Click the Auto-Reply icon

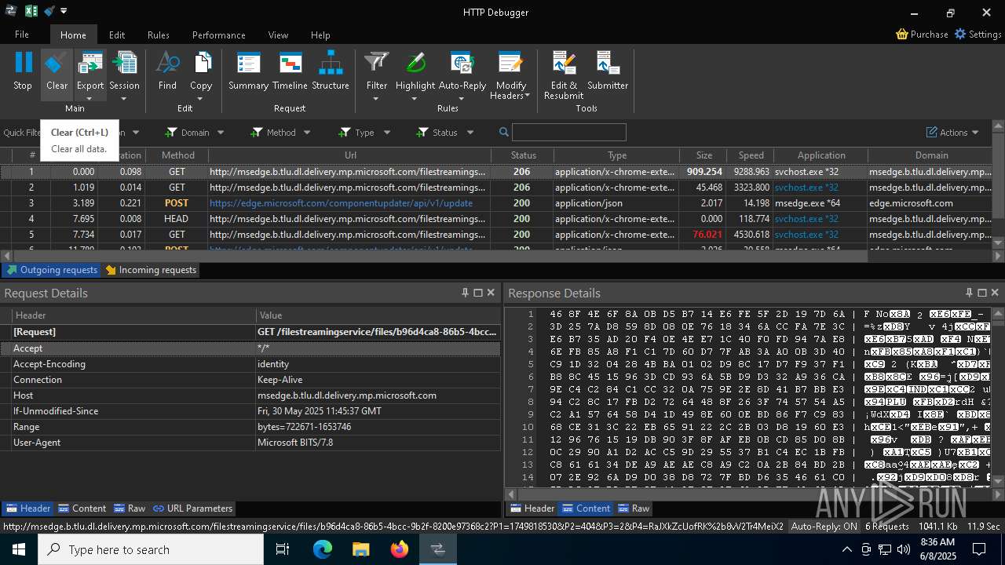point(462,63)
